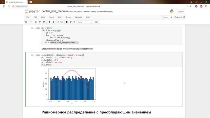Viewport: 210px width, 118px height.
Task: Select the In [56] cell prompt
Action: [35, 55]
